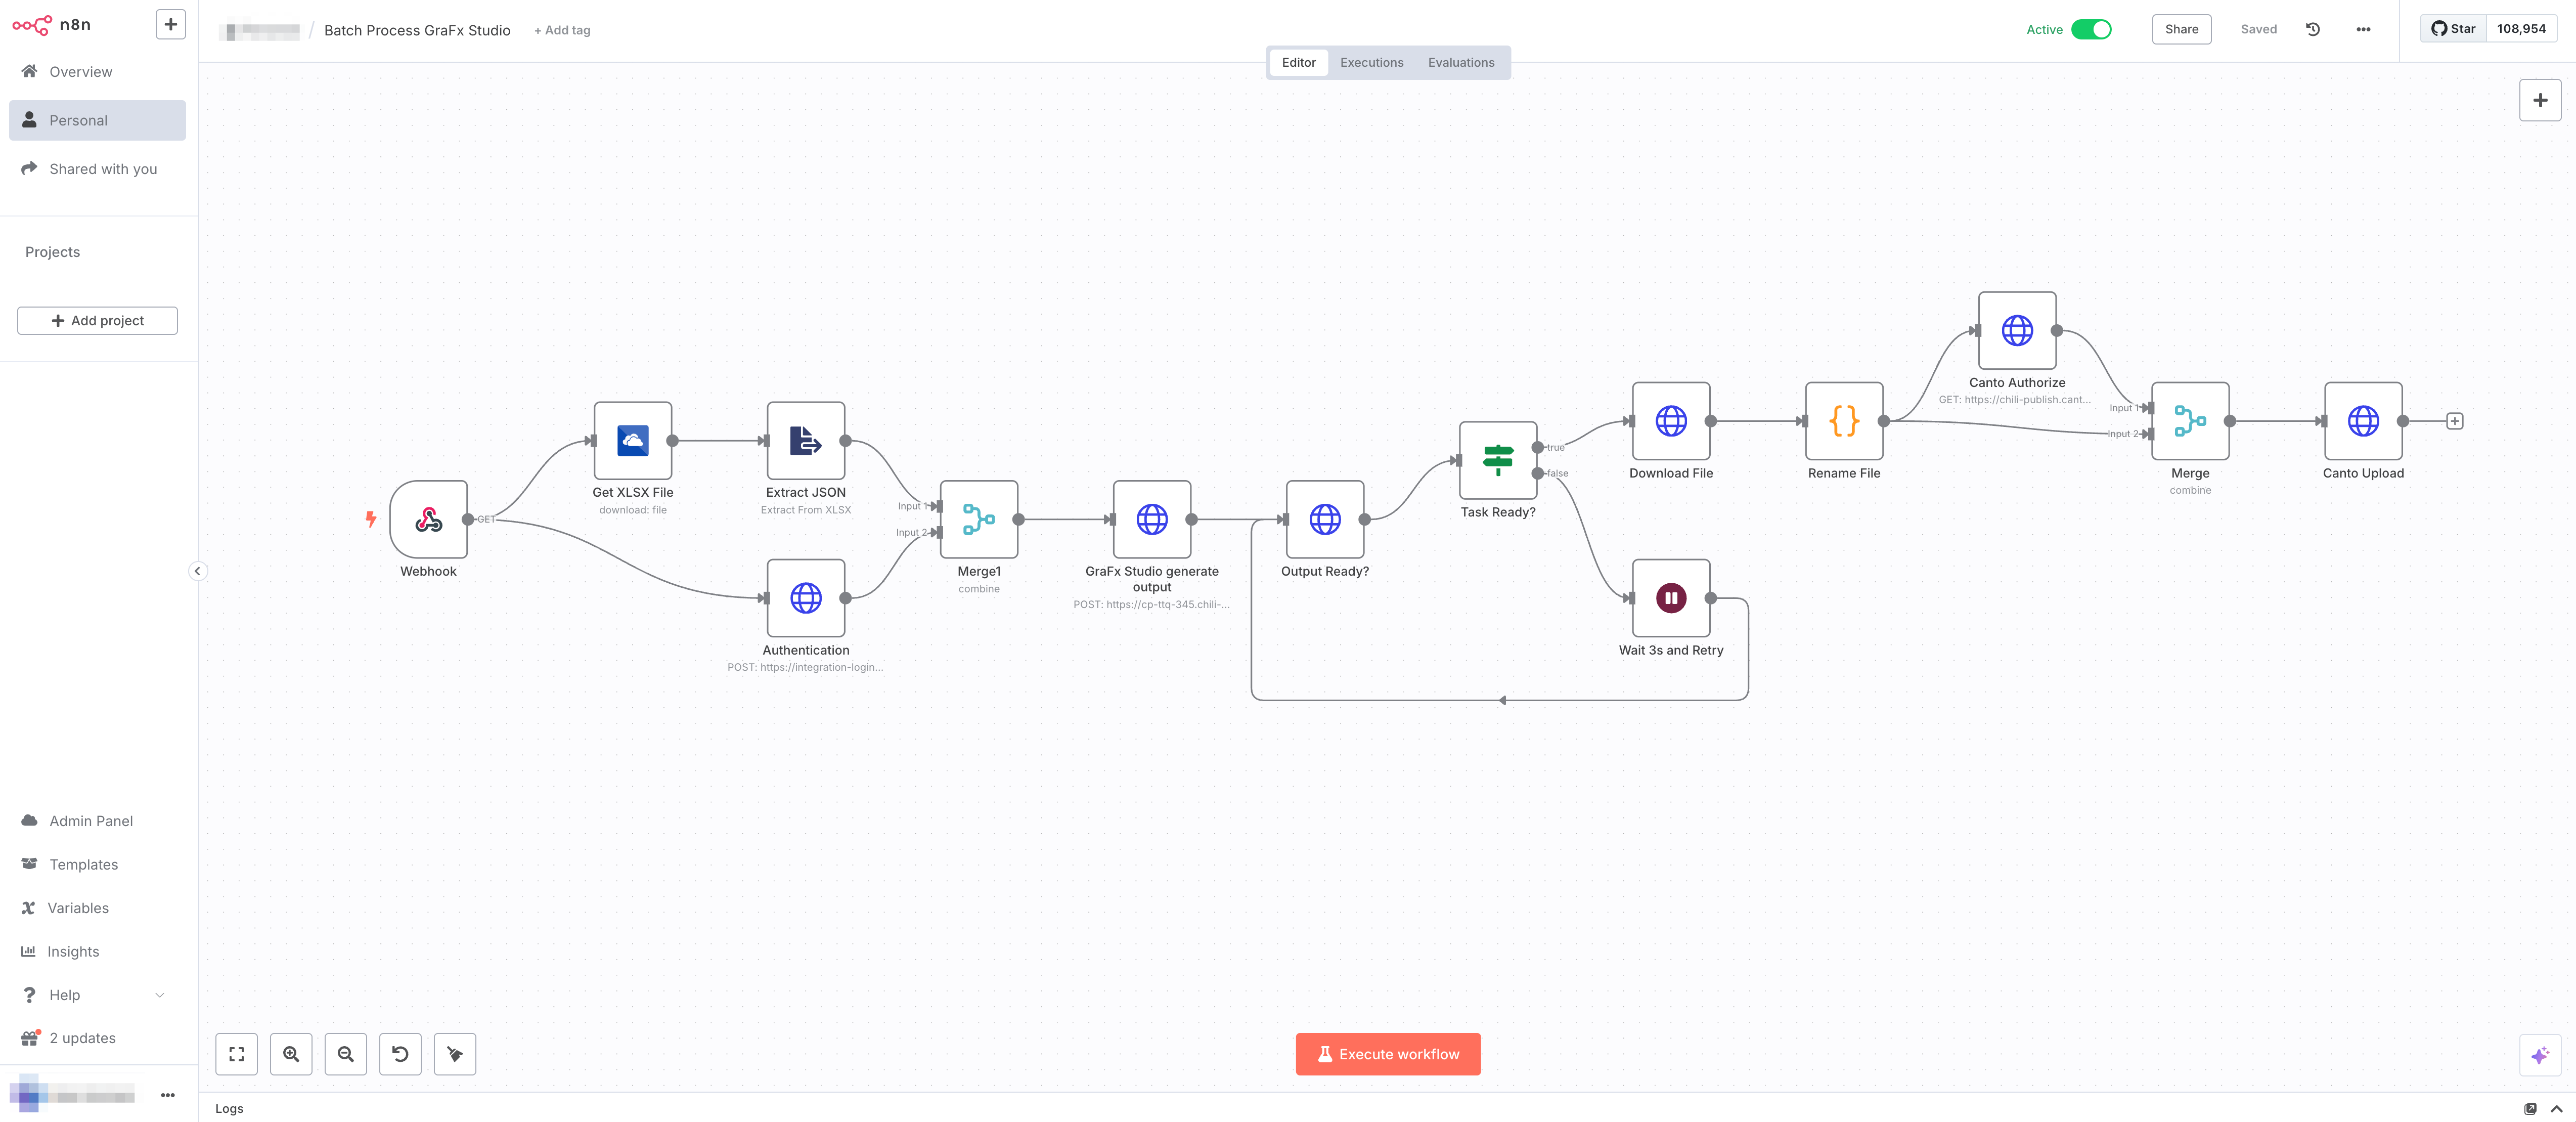This screenshot has height=1122, width=2576.
Task: Open the Canto Upload node
Action: pyautogui.click(x=2363, y=421)
